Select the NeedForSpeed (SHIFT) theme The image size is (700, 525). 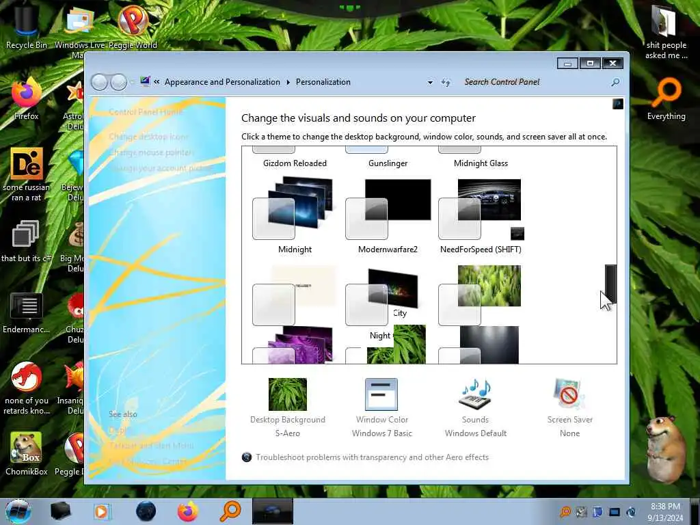point(481,215)
